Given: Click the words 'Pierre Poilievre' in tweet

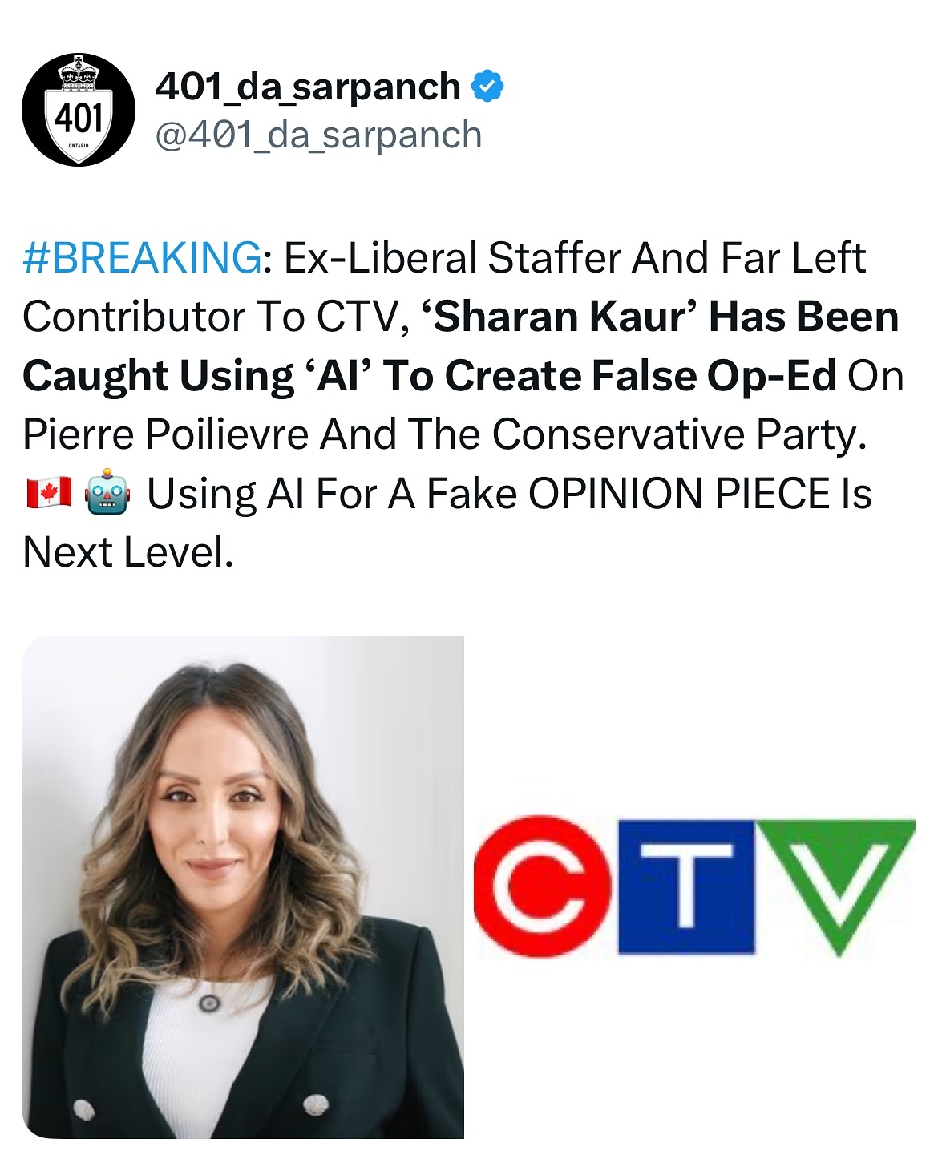Looking at the screenshot, I should [165, 435].
